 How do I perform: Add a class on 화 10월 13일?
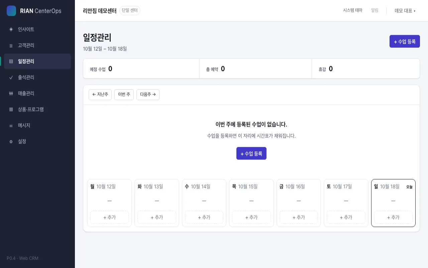click(157, 217)
